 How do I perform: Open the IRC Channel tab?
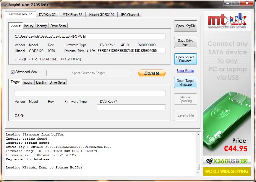[130, 15]
